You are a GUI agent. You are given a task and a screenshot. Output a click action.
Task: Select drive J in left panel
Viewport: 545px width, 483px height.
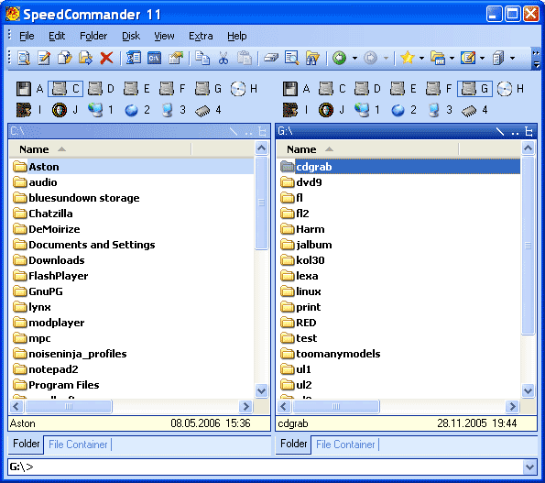(65, 110)
